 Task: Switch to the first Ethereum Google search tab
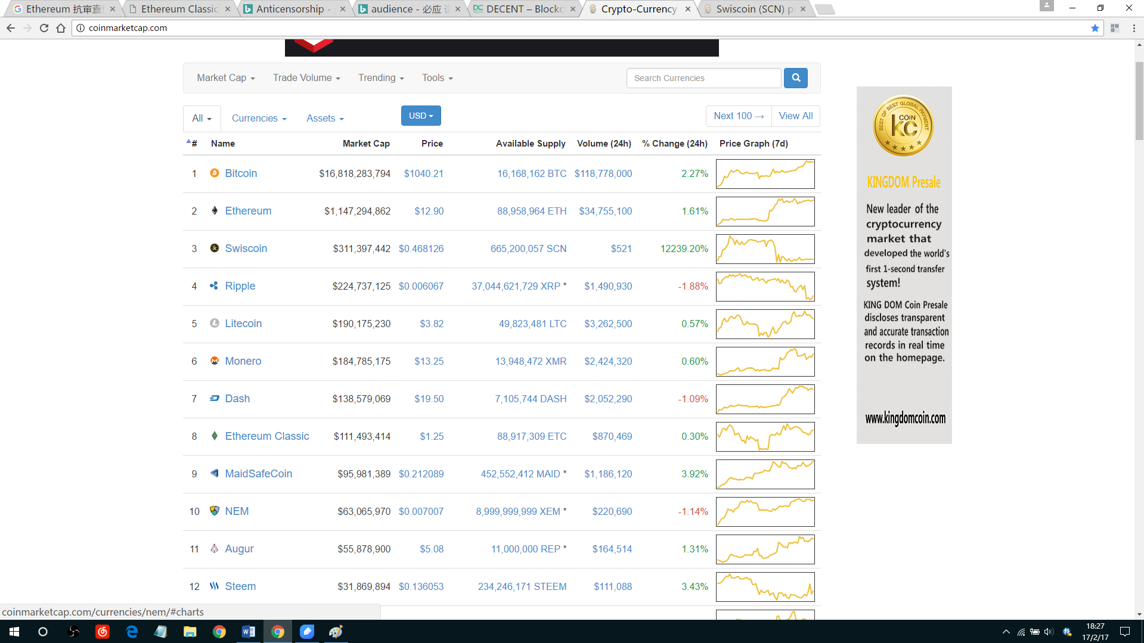(x=64, y=9)
